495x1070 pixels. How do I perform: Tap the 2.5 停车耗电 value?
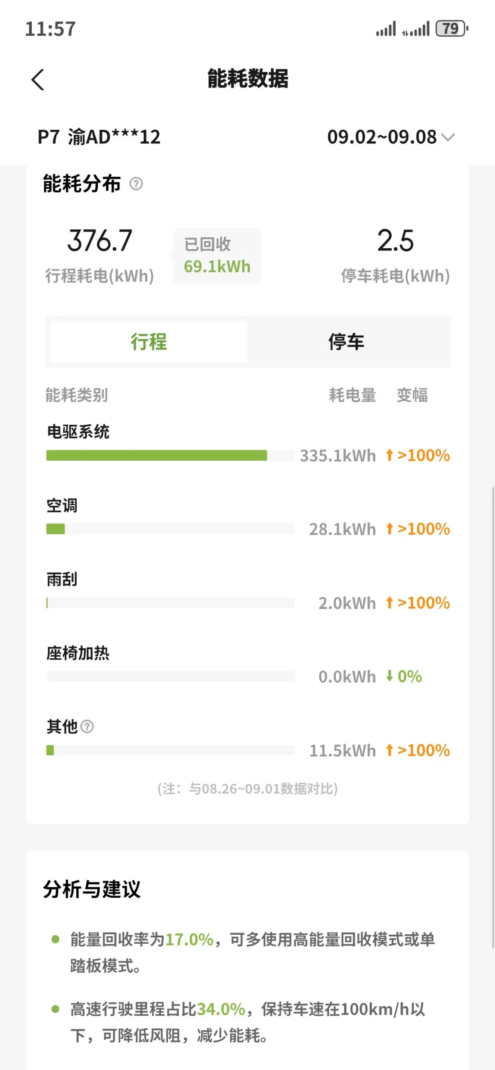396,240
